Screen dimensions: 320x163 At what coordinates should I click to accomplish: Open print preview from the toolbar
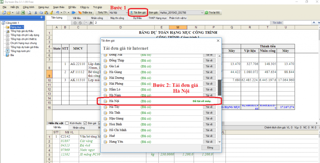29,12
